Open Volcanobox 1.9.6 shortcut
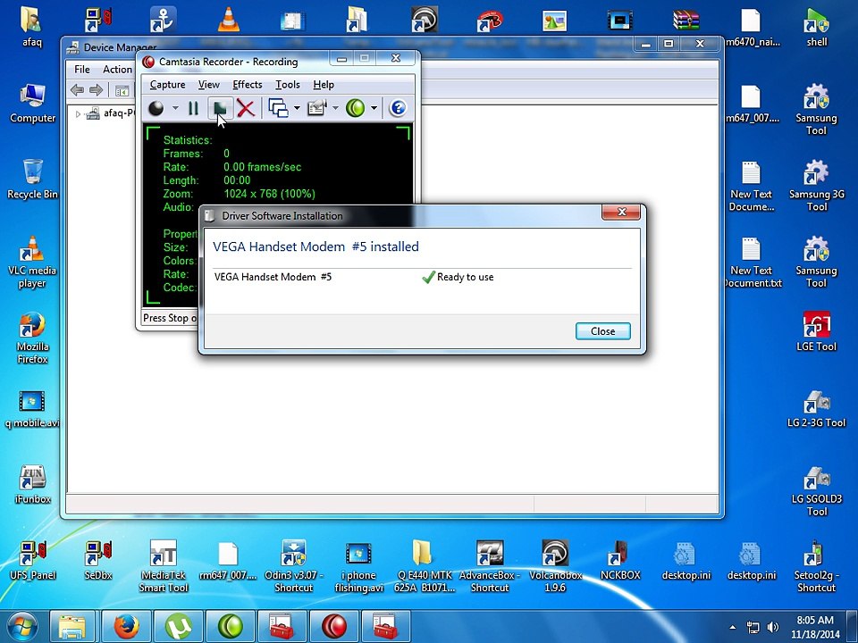The height and width of the screenshot is (643, 858). click(555, 566)
